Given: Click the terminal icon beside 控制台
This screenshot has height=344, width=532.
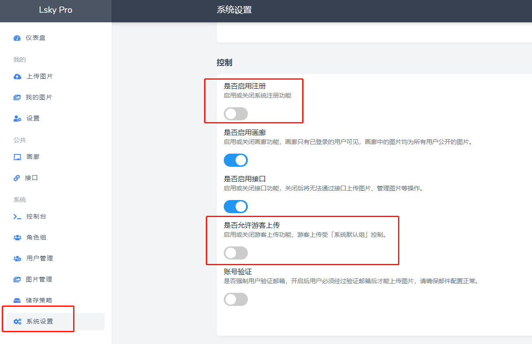Looking at the screenshot, I should tap(17, 217).
